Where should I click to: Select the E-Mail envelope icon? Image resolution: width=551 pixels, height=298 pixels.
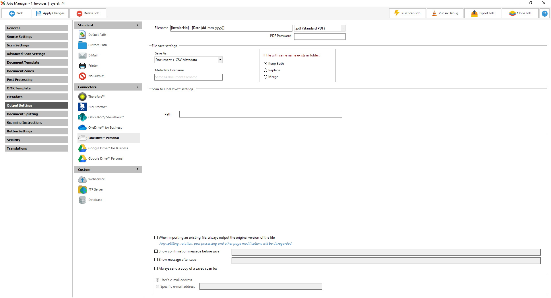(82, 55)
